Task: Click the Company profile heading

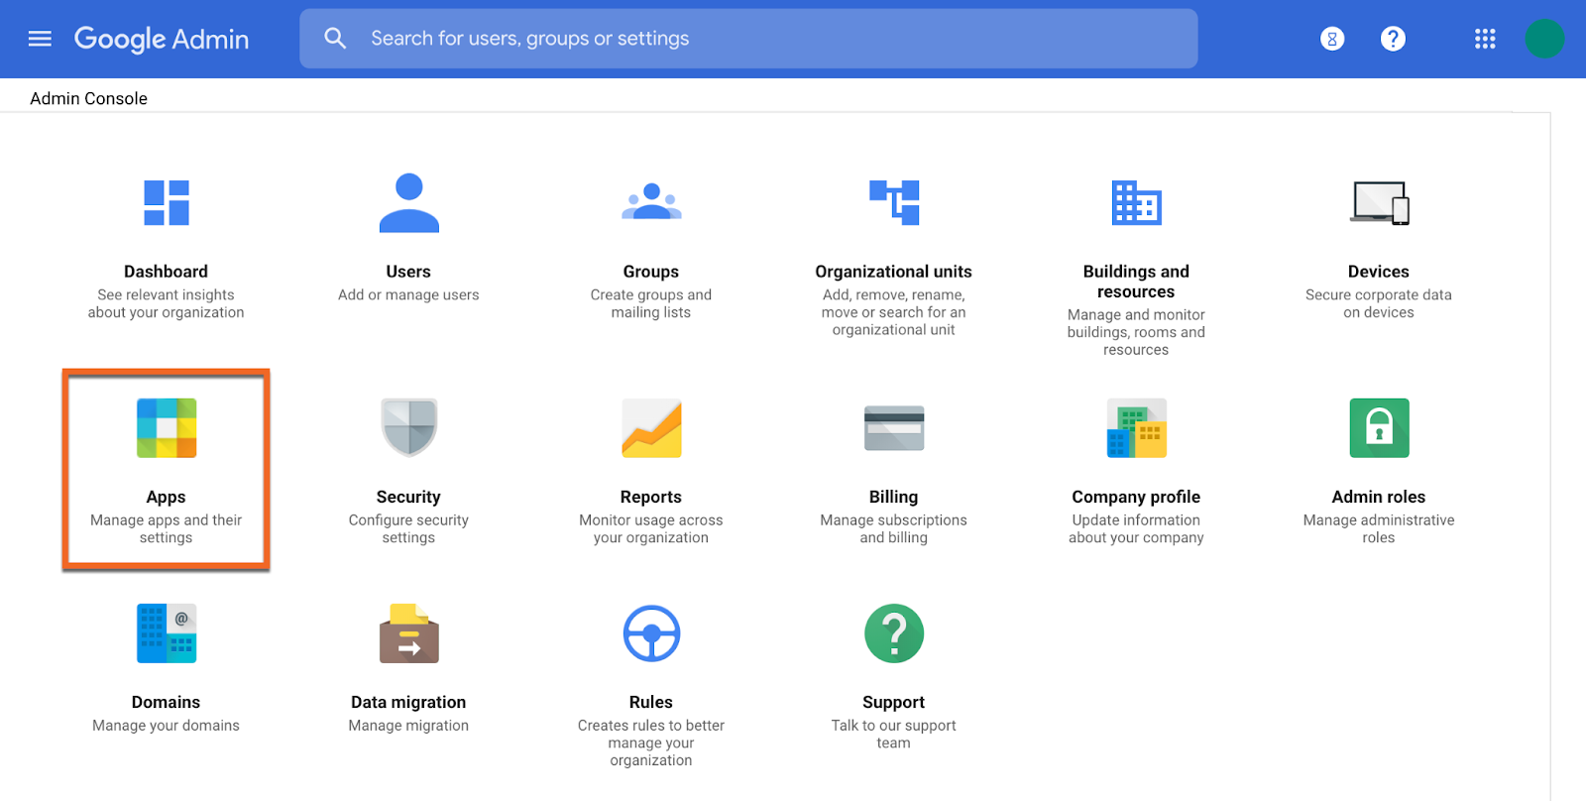Action: [1136, 497]
